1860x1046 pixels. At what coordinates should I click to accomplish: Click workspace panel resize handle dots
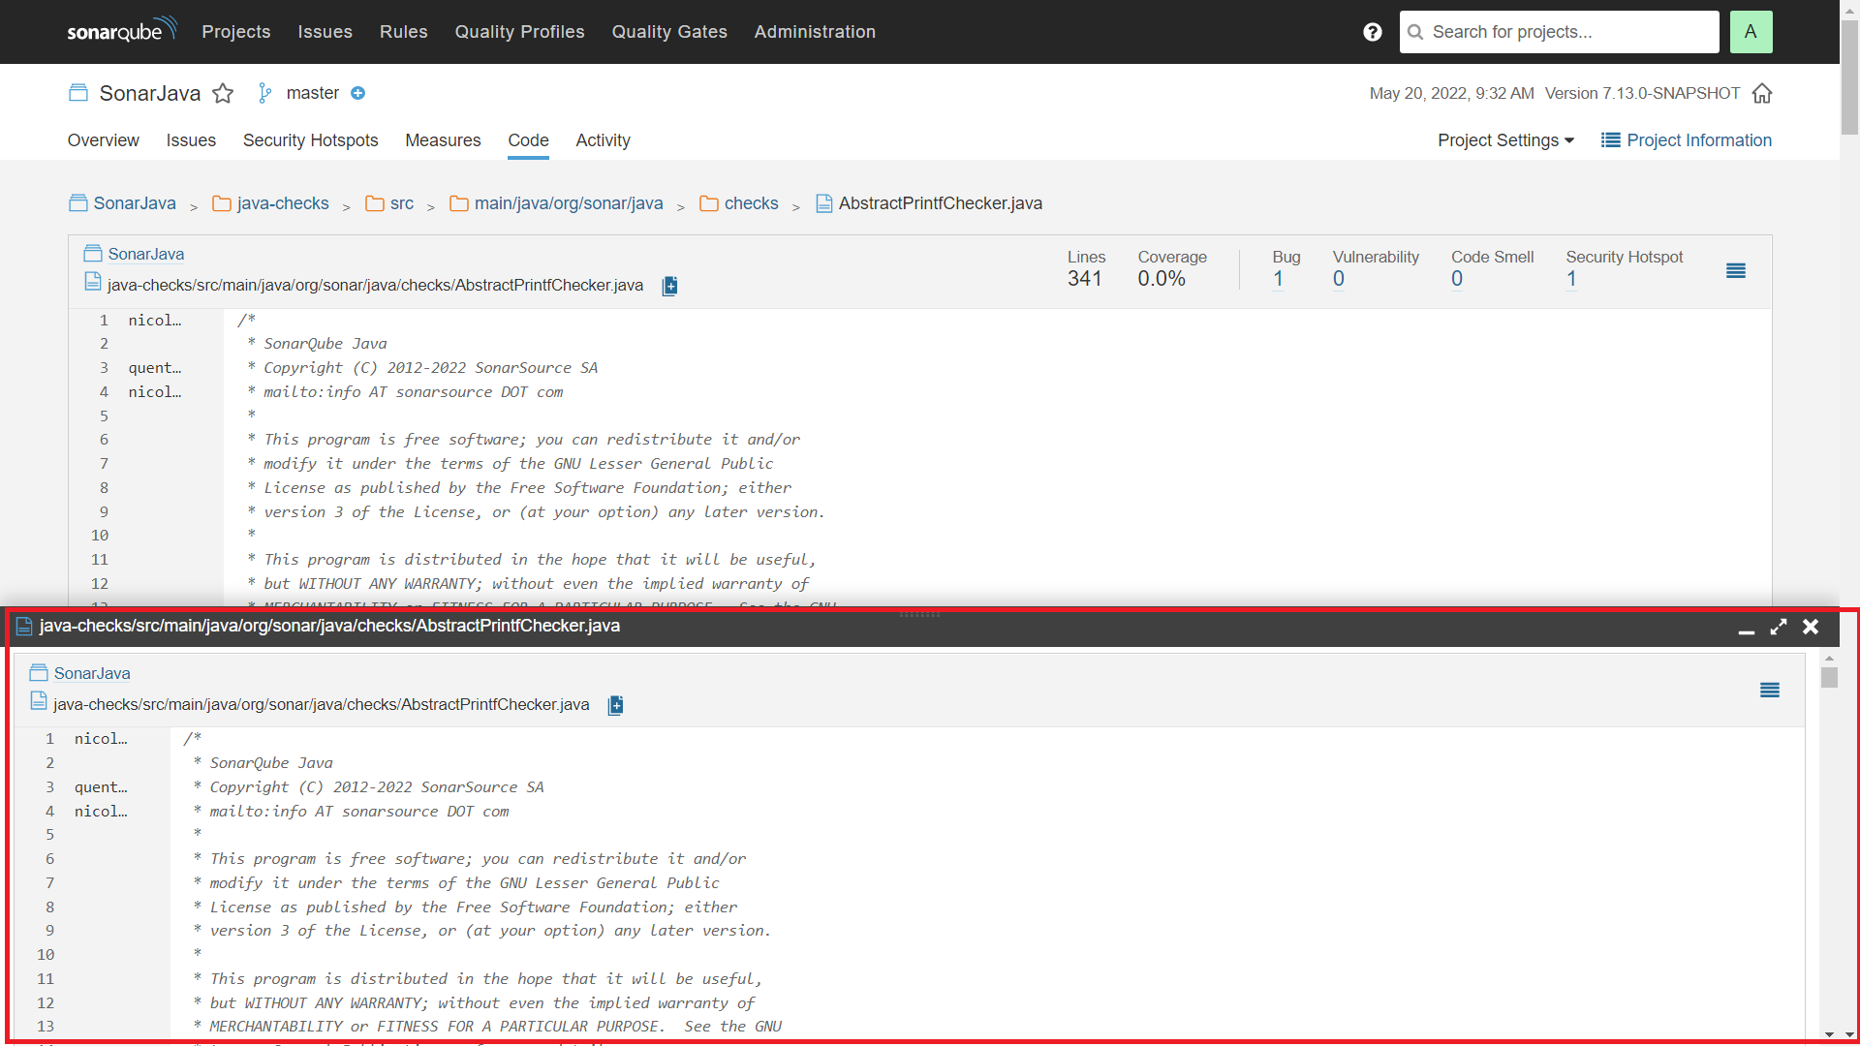(919, 614)
